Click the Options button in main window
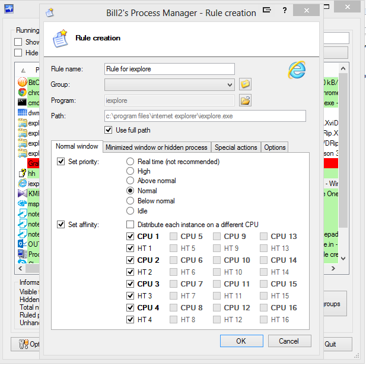Screen dimensions: 366x365 (x=25, y=344)
